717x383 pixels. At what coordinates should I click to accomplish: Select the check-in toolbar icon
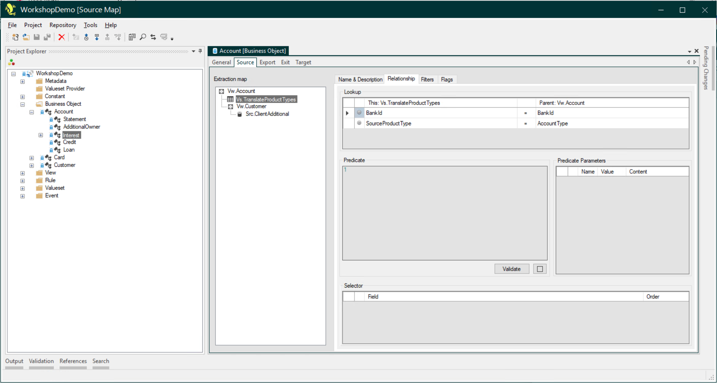point(107,37)
